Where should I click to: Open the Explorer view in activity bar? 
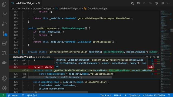coord(4,4)
